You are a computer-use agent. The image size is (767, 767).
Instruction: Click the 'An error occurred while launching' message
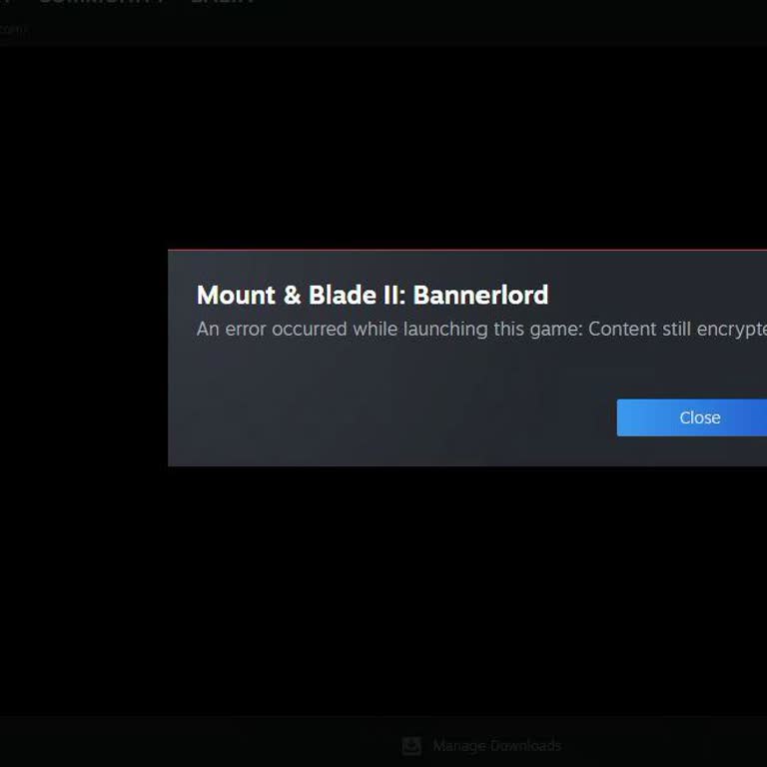481,330
